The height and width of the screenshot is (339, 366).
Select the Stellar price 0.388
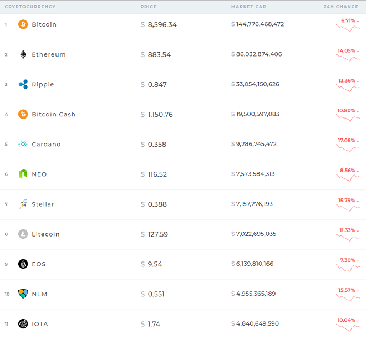click(x=157, y=204)
